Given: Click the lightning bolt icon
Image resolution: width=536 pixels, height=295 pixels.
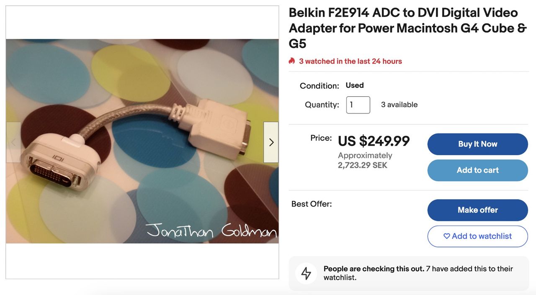Looking at the screenshot, I should pyautogui.click(x=306, y=273).
